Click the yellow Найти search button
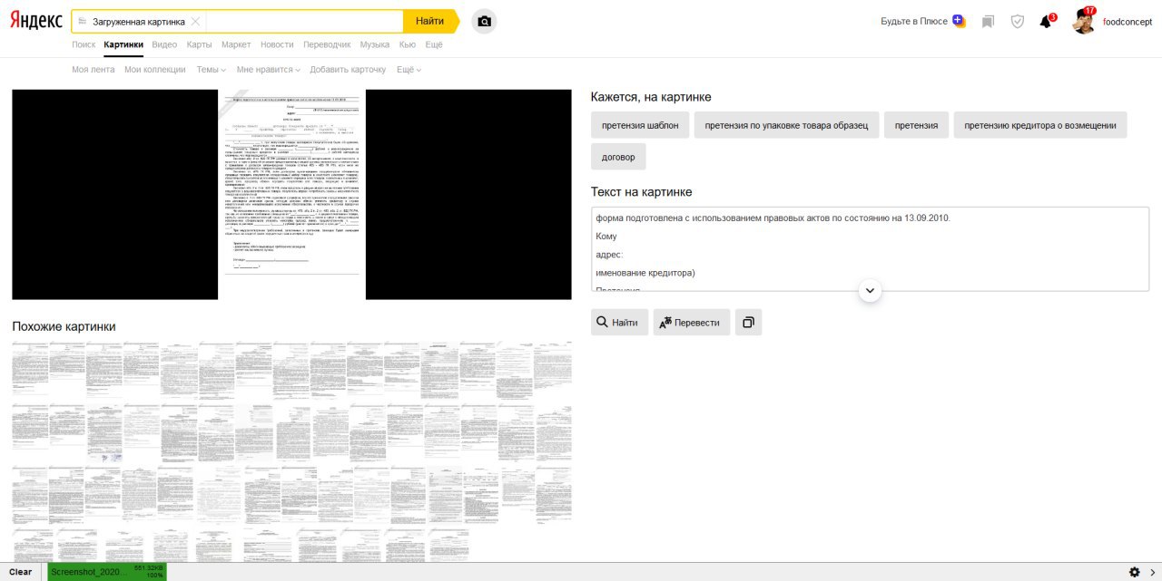The image size is (1162, 581). click(430, 21)
